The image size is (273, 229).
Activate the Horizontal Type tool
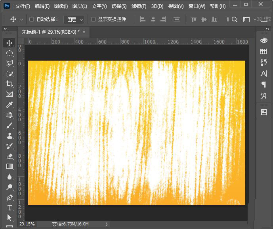tap(10, 208)
